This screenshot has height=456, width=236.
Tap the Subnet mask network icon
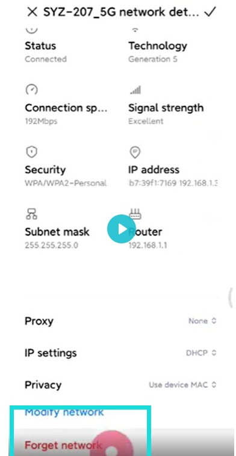point(31,214)
